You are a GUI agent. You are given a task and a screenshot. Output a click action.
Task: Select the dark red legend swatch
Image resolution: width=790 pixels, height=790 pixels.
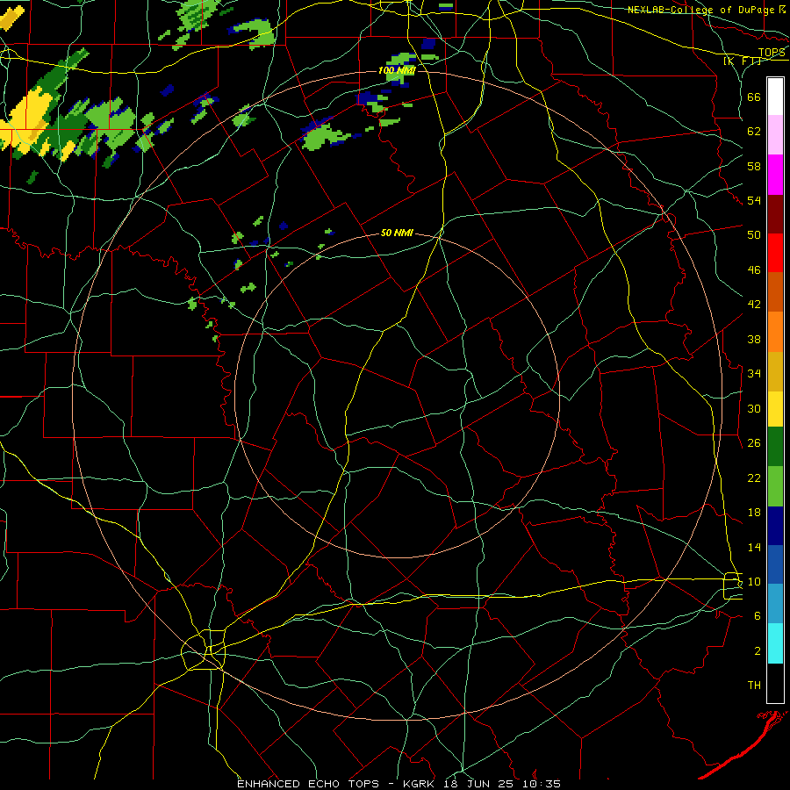pyautogui.click(x=775, y=214)
